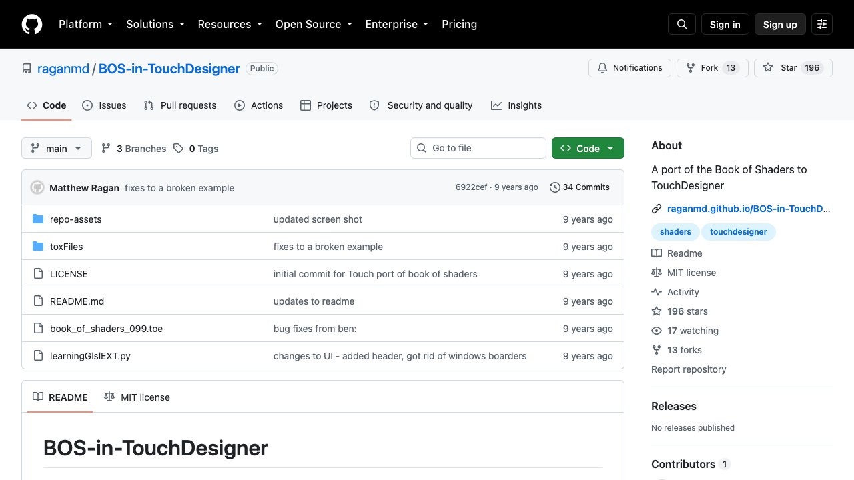Click the toxFiles folder icon
The image size is (854, 480).
38,247
